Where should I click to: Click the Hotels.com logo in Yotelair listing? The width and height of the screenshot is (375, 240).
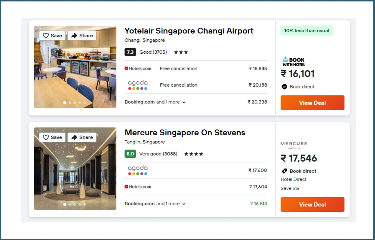(x=138, y=69)
